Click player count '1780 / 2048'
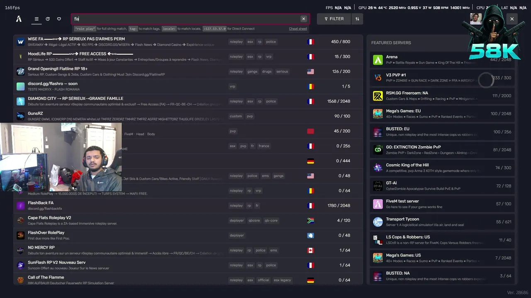531x298 pixels. pos(339,206)
